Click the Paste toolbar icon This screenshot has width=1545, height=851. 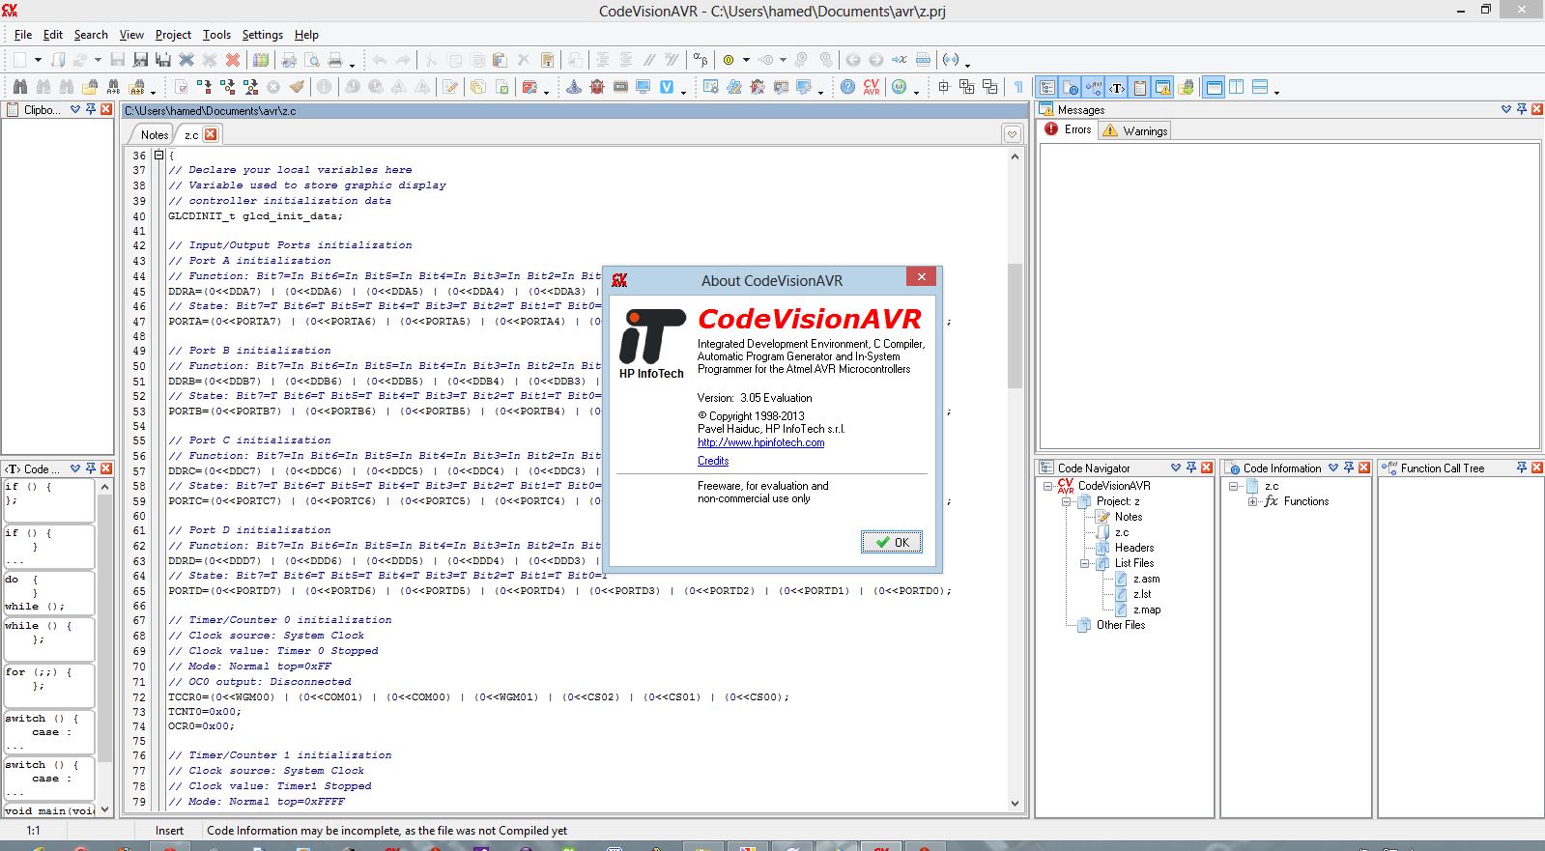(500, 60)
